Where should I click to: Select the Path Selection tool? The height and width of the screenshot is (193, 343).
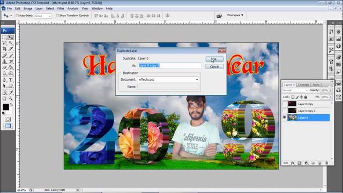point(5,86)
